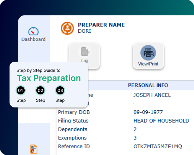Screen dimensions: 194x155
Task: Click the Tax Preparation heading
Action: [49, 78]
